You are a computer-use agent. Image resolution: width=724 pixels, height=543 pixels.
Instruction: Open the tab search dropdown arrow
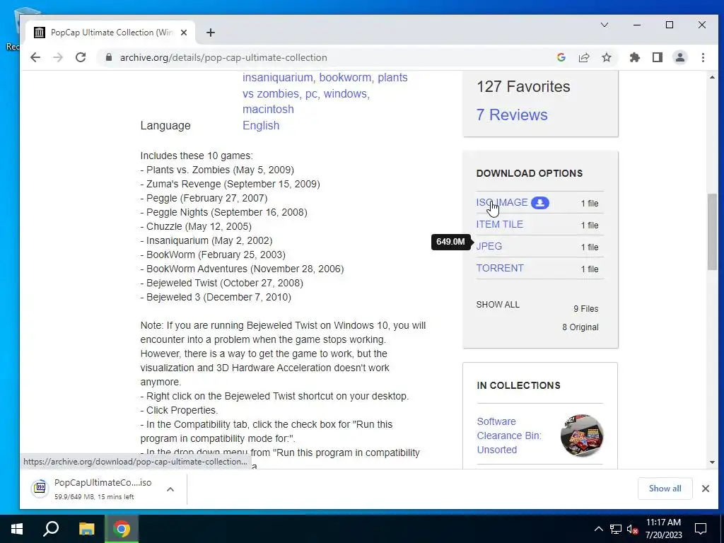pyautogui.click(x=604, y=25)
